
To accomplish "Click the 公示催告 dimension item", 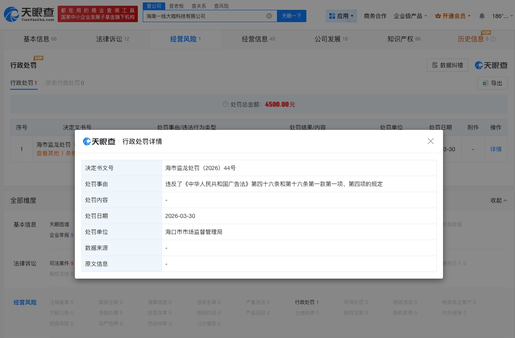I will [x=209, y=323].
